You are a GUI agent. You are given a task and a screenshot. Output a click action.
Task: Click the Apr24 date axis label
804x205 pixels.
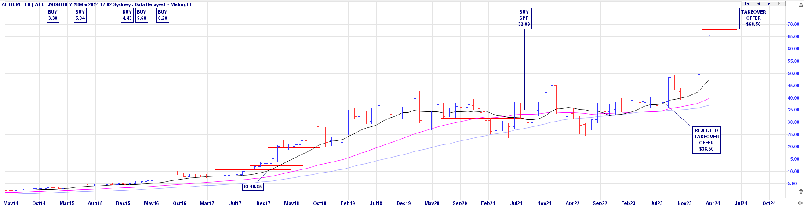tap(713, 203)
